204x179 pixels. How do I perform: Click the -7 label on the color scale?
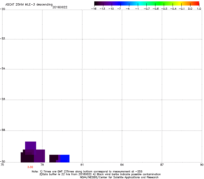pyautogui.click(x=119, y=9)
